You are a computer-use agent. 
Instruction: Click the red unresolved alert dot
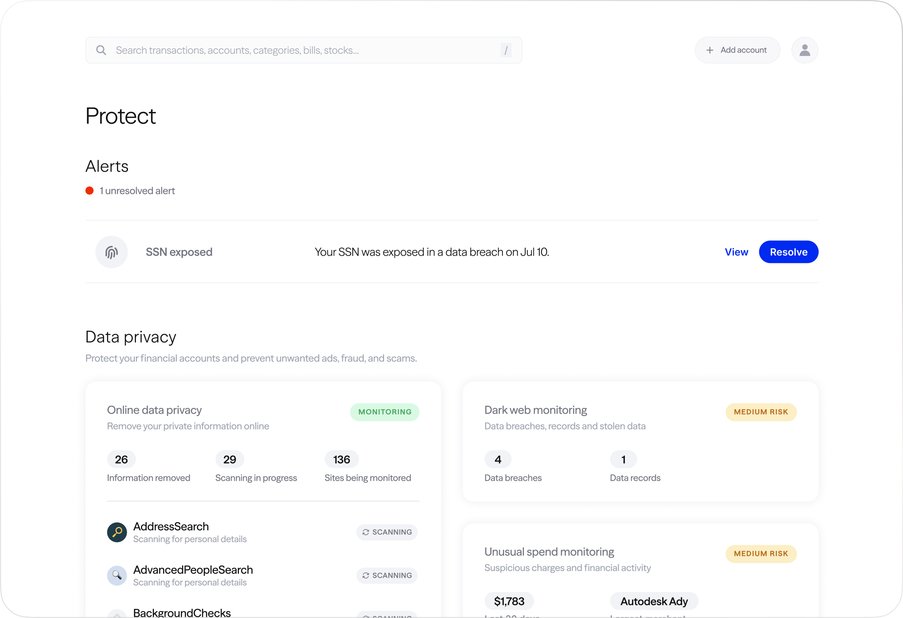click(x=90, y=191)
